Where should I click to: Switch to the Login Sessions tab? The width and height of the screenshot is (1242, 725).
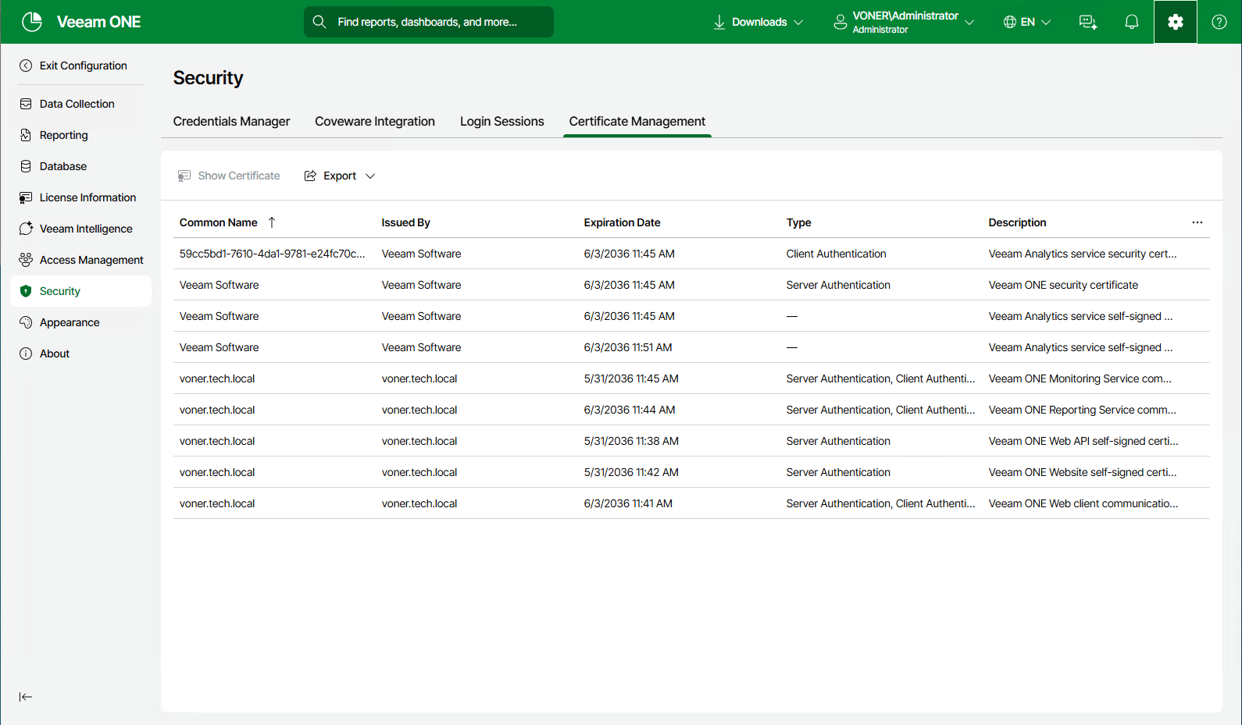502,122
